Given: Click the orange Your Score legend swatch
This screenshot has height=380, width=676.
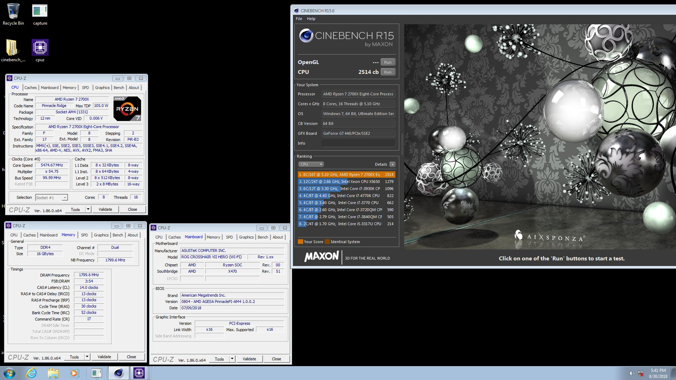Looking at the screenshot, I should tap(300, 242).
